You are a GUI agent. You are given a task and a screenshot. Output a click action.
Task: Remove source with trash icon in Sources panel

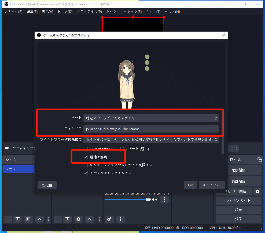(67, 219)
